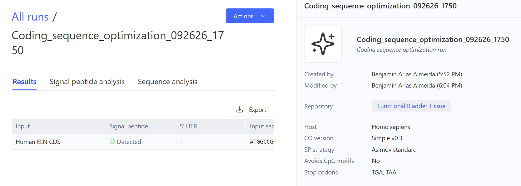Select the Human ELN CDS row
Viewport: 521px width, 186px height.
pyautogui.click(x=143, y=142)
